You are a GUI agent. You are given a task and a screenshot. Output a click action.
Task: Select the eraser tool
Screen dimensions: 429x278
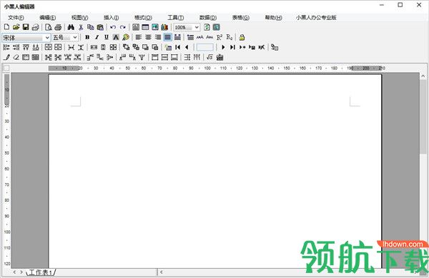point(16,57)
